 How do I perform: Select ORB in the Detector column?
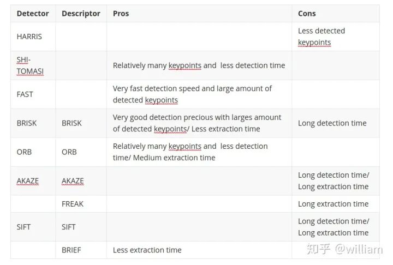coord(24,152)
